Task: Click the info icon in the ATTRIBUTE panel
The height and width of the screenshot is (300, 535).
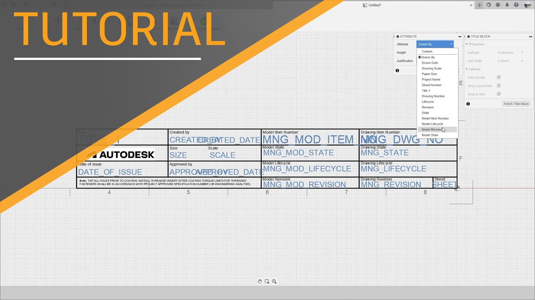Action: point(397,70)
